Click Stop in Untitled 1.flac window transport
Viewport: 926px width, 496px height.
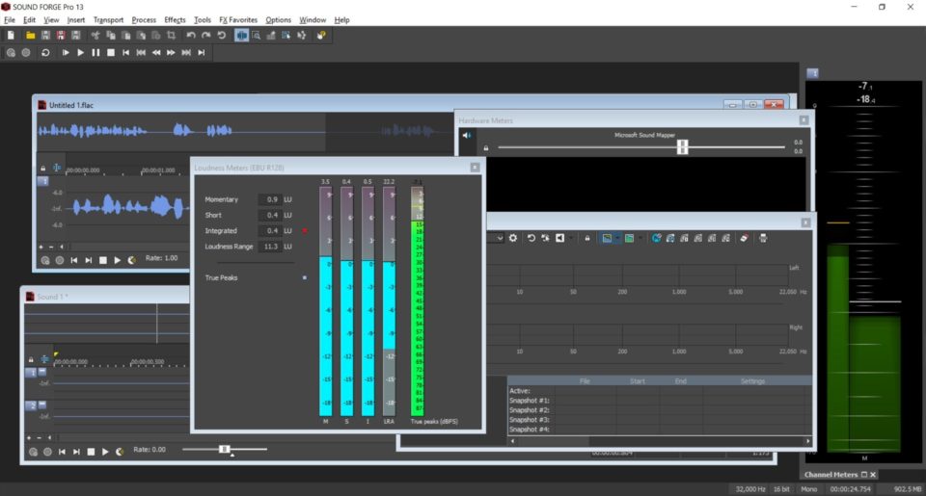[x=103, y=260]
